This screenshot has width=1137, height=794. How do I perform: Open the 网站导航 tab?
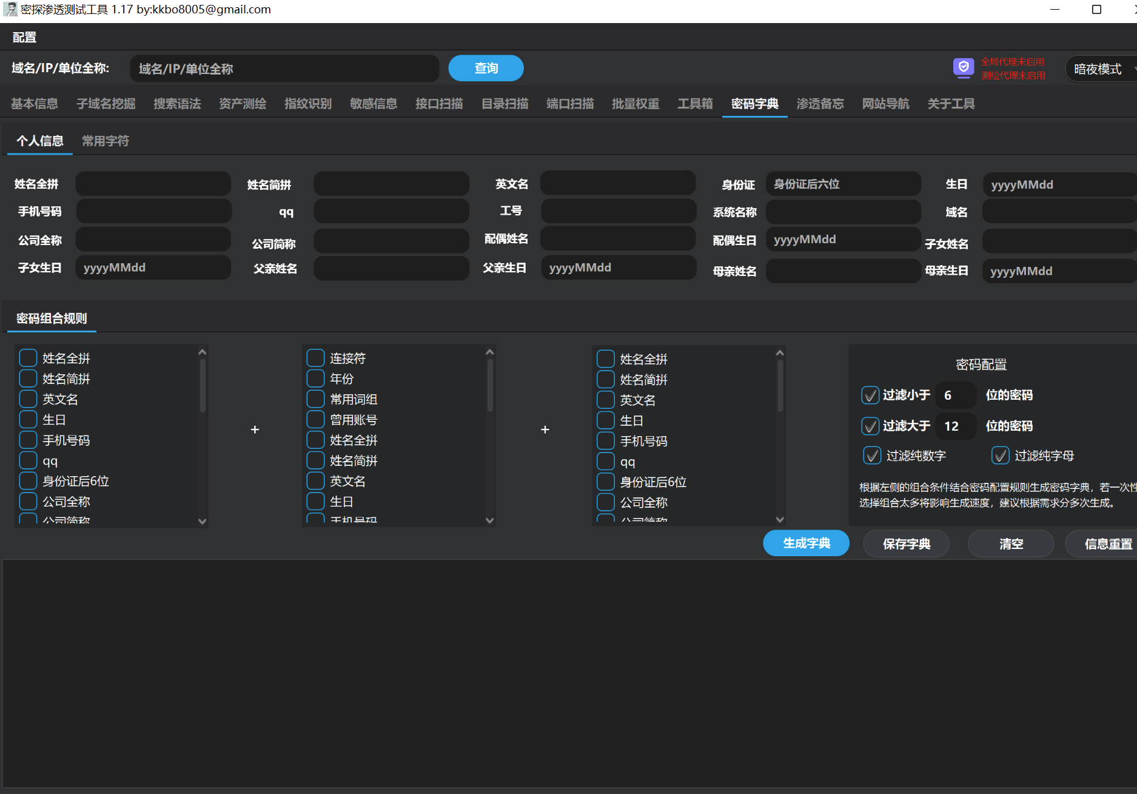pyautogui.click(x=885, y=104)
